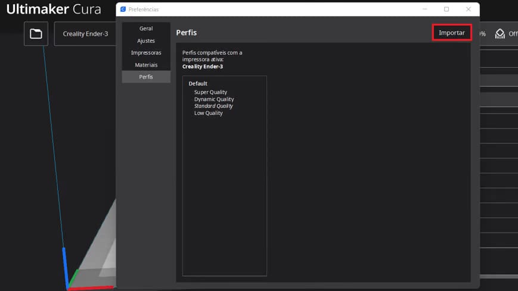The height and width of the screenshot is (291, 518).
Task: Select Standard Quality profile
Action: point(213,106)
